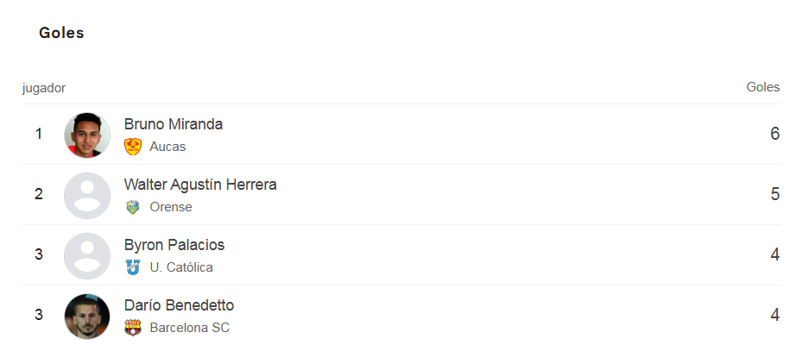
Task: Open Bruno Miranda's player name link
Action: (x=174, y=124)
